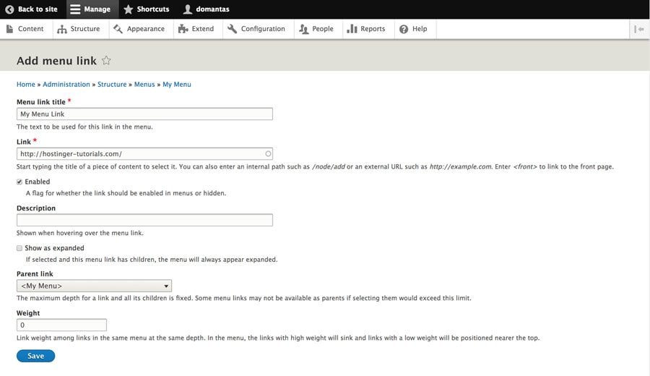Click the Description field label
This screenshot has height=376, width=650.
point(36,208)
